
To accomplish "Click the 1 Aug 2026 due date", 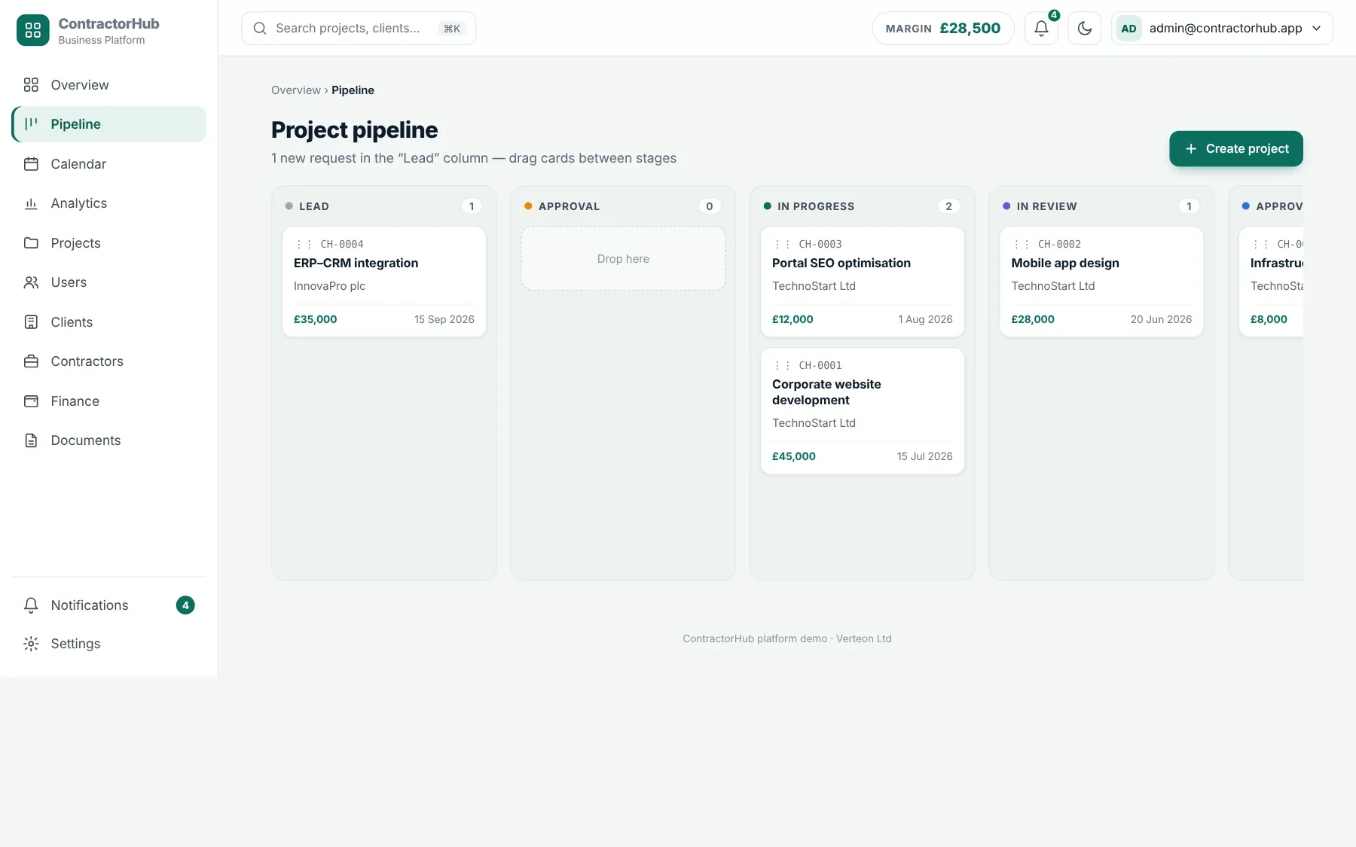I will click(x=925, y=319).
